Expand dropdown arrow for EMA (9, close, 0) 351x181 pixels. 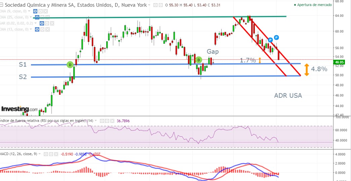pos(30,11)
